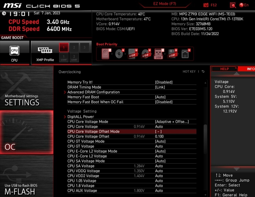255x197 pixels.
Task: Select the first hard disk boot device
Action: point(106,54)
